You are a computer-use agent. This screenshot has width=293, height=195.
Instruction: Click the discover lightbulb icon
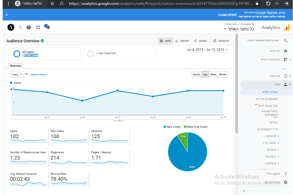286,174
